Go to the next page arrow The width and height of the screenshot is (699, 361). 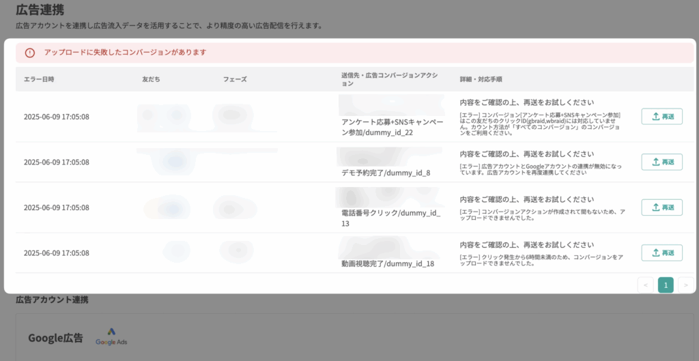(x=685, y=285)
